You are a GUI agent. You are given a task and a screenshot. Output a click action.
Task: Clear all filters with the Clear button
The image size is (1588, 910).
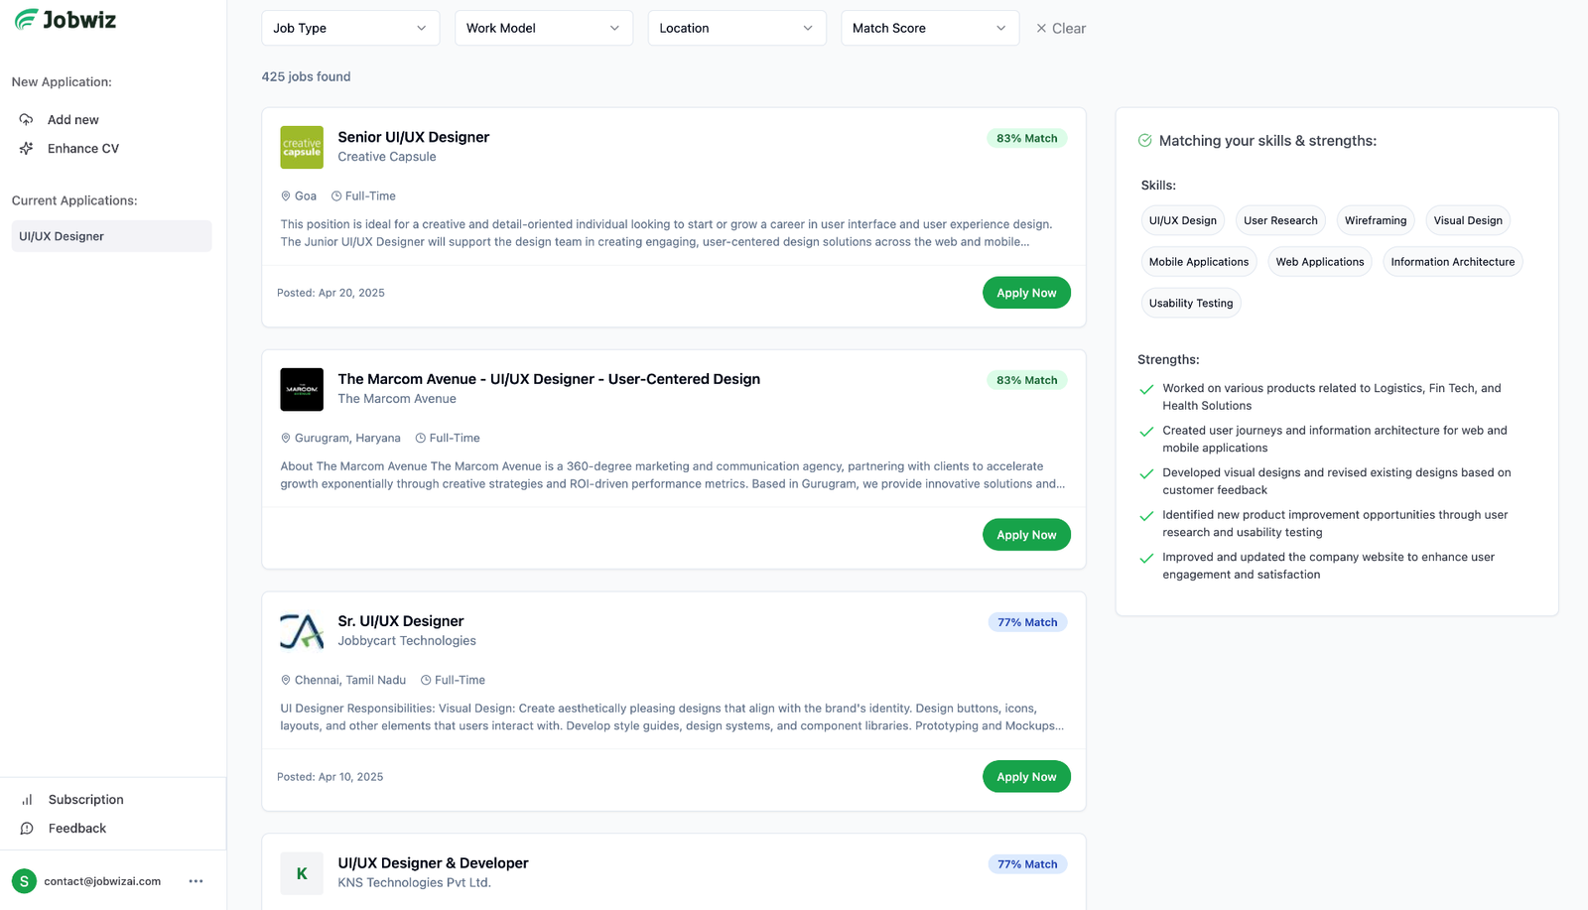(x=1060, y=29)
